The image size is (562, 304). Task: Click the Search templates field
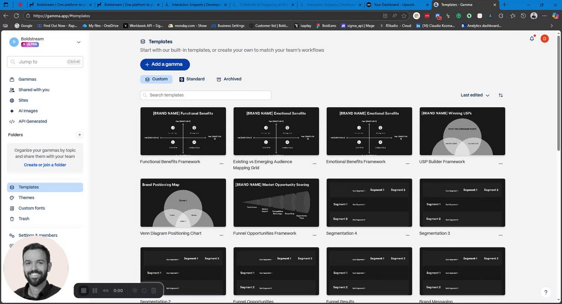pyautogui.click(x=206, y=95)
